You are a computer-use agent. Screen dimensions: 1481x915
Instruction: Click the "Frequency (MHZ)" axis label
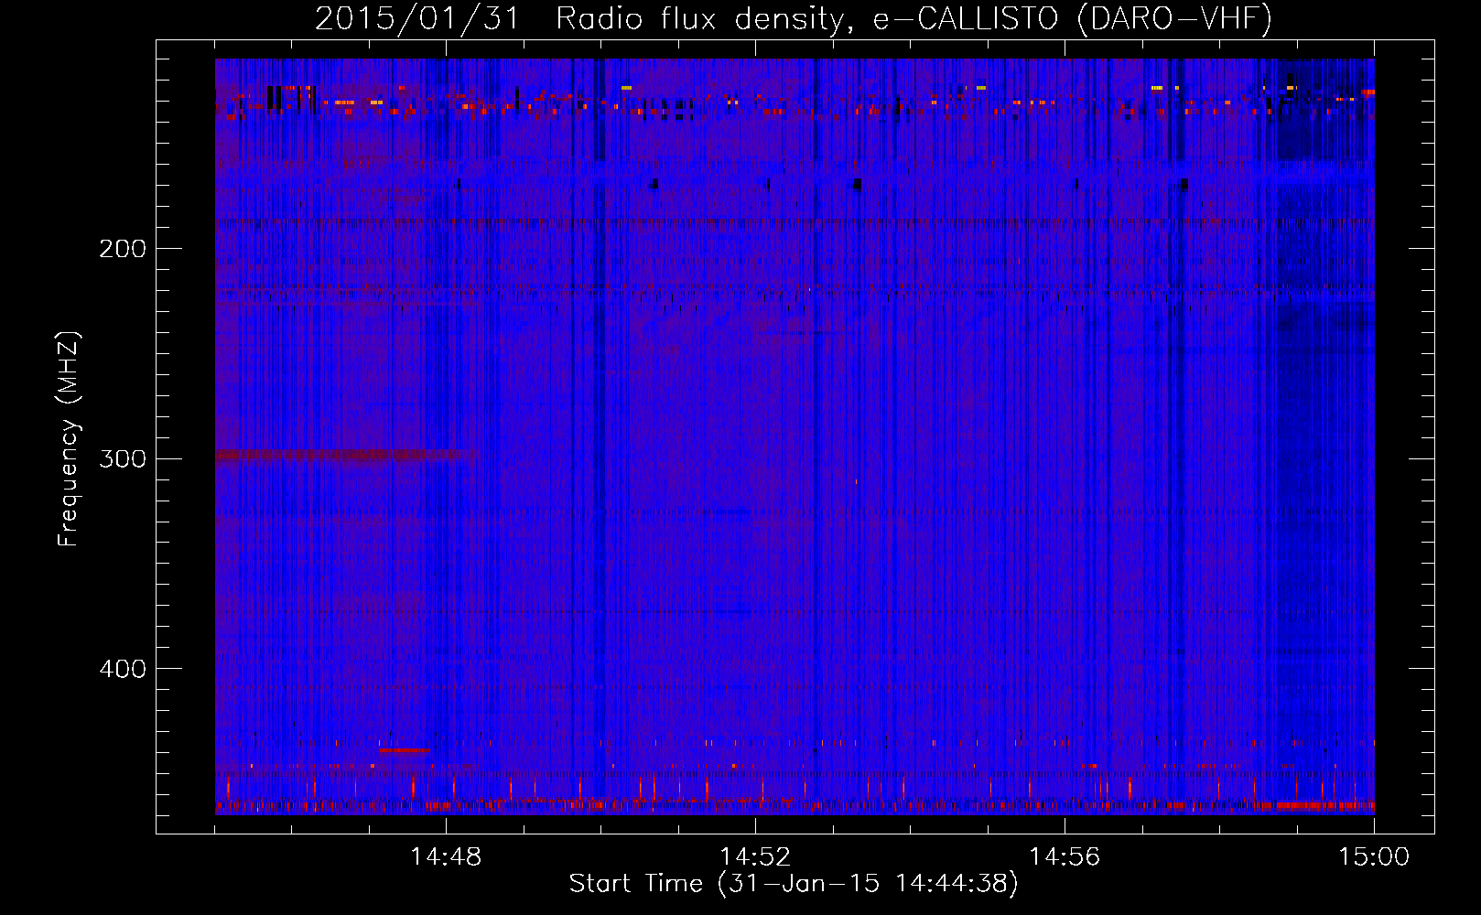click(x=69, y=438)
